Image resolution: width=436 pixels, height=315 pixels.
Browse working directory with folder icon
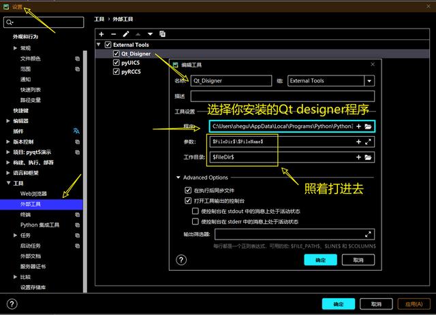coord(368,158)
